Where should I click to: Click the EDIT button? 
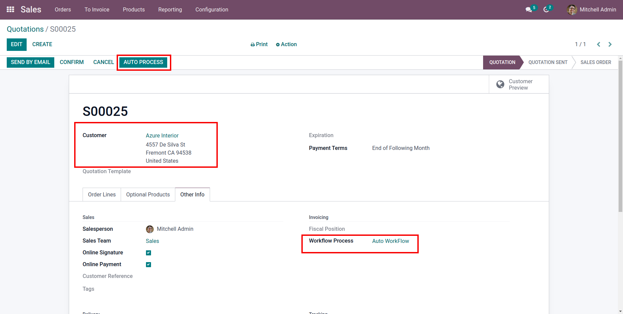(x=17, y=44)
